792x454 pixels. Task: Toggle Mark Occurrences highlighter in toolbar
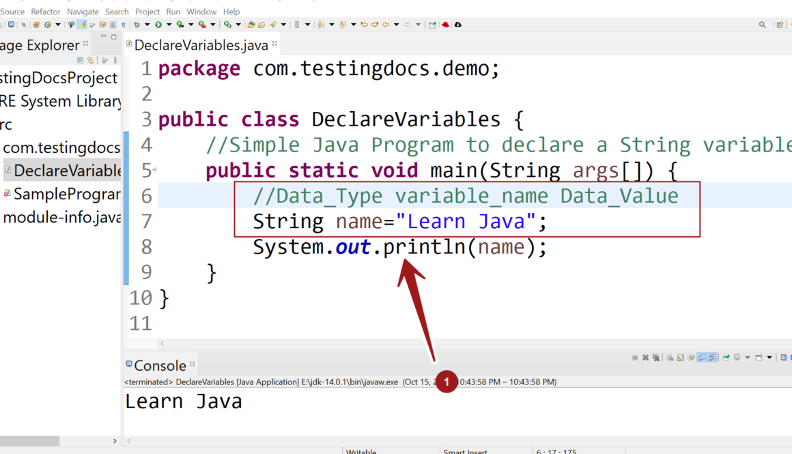[82, 25]
